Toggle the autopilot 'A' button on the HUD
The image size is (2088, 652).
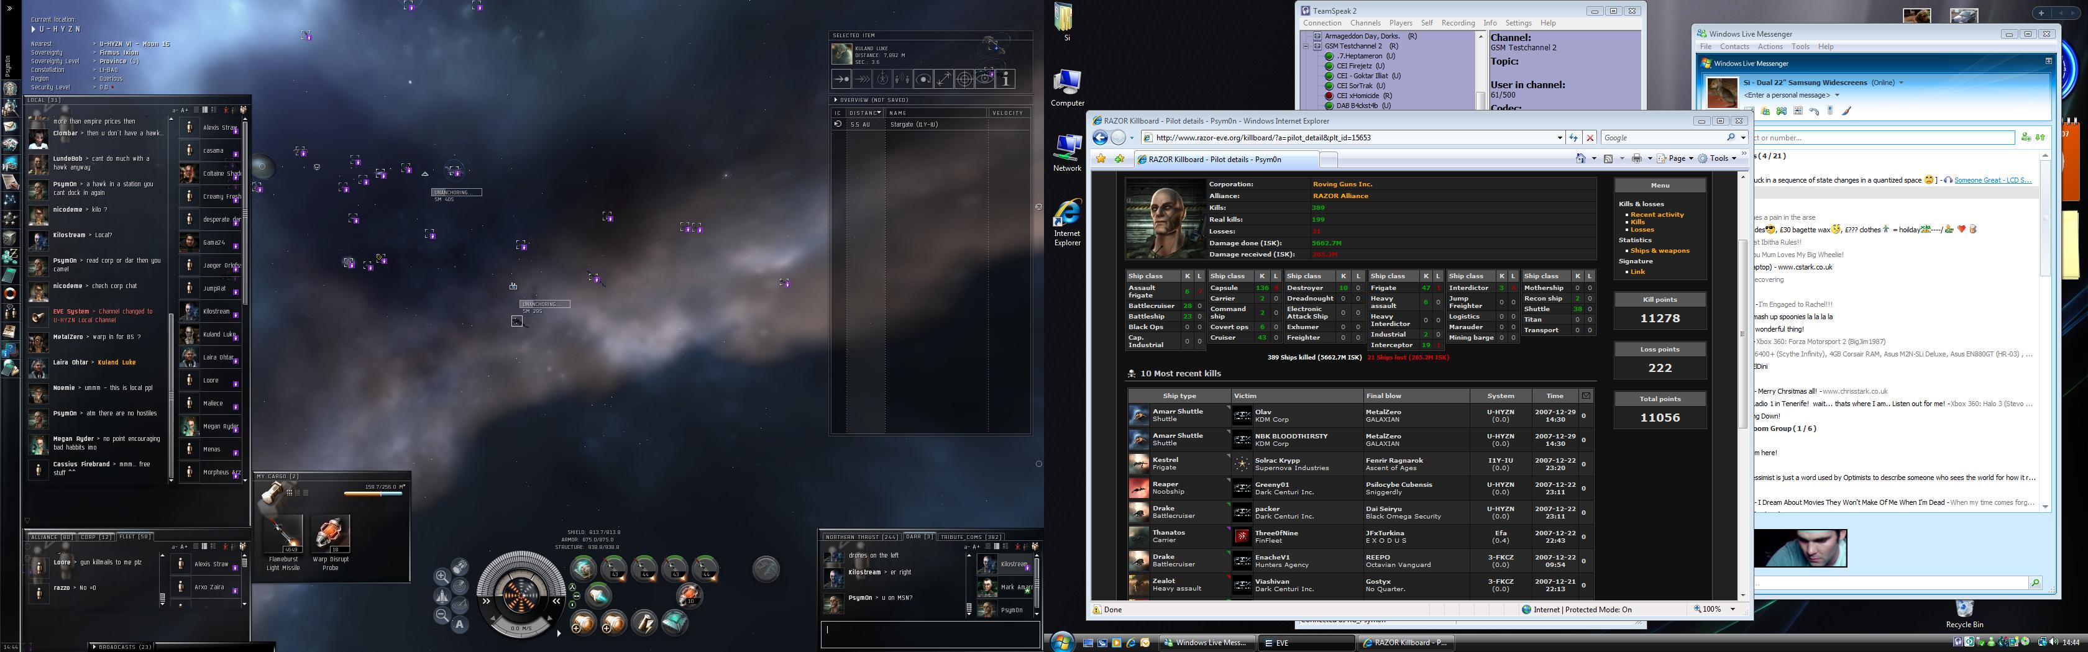tap(460, 625)
